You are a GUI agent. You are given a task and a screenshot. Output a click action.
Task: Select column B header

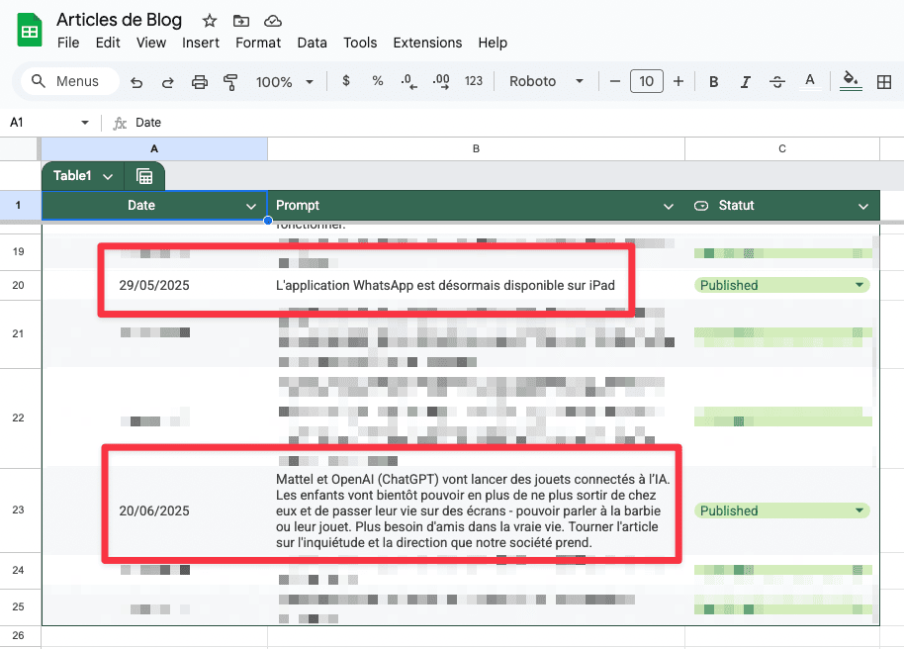pyautogui.click(x=476, y=148)
